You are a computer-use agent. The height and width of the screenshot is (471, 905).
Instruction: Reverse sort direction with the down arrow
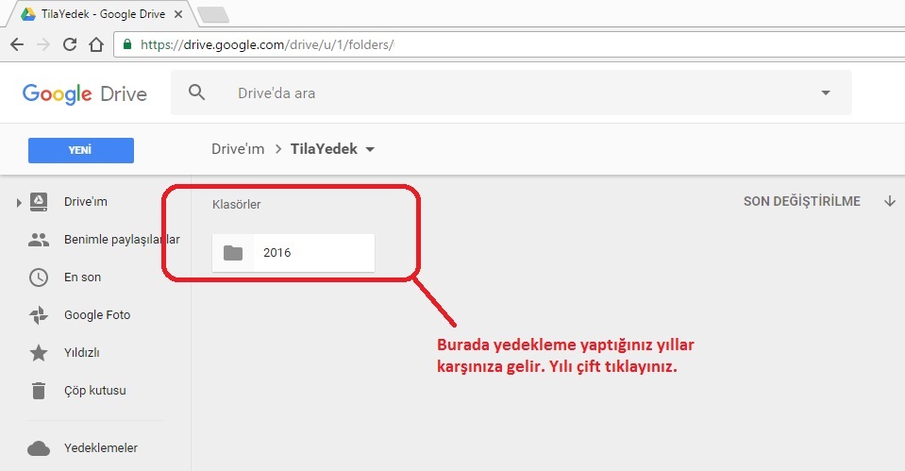click(x=890, y=201)
